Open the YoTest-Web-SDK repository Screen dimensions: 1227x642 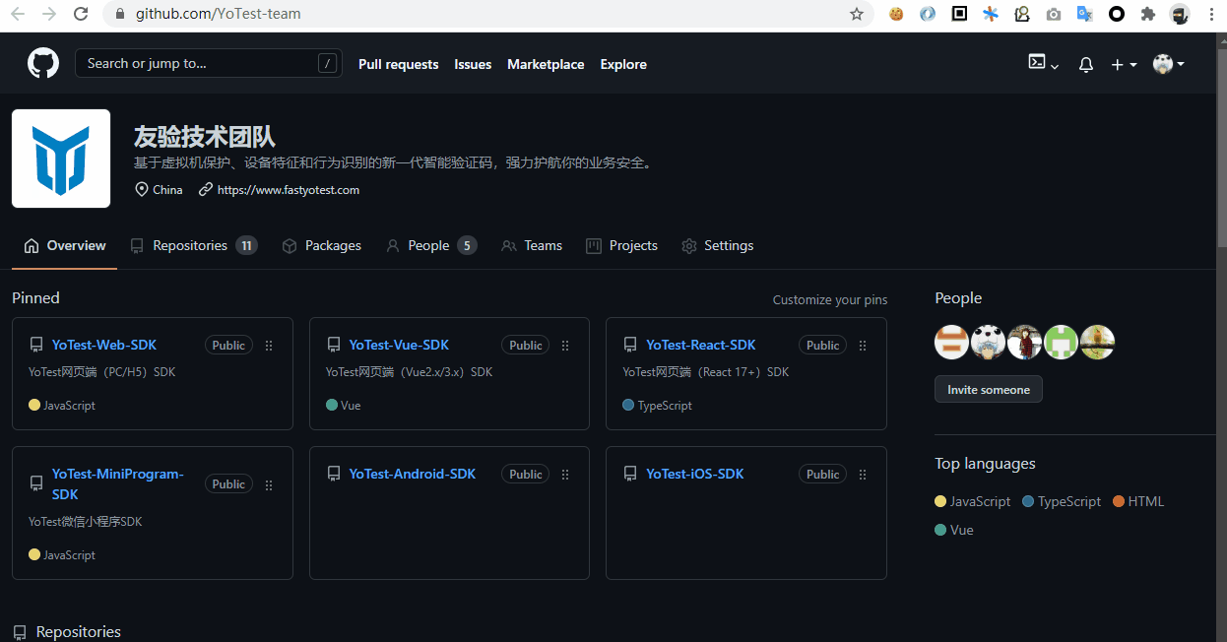click(104, 345)
